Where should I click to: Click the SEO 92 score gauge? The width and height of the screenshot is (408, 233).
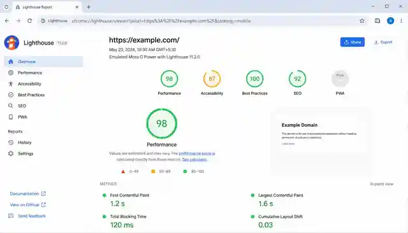coord(298,79)
